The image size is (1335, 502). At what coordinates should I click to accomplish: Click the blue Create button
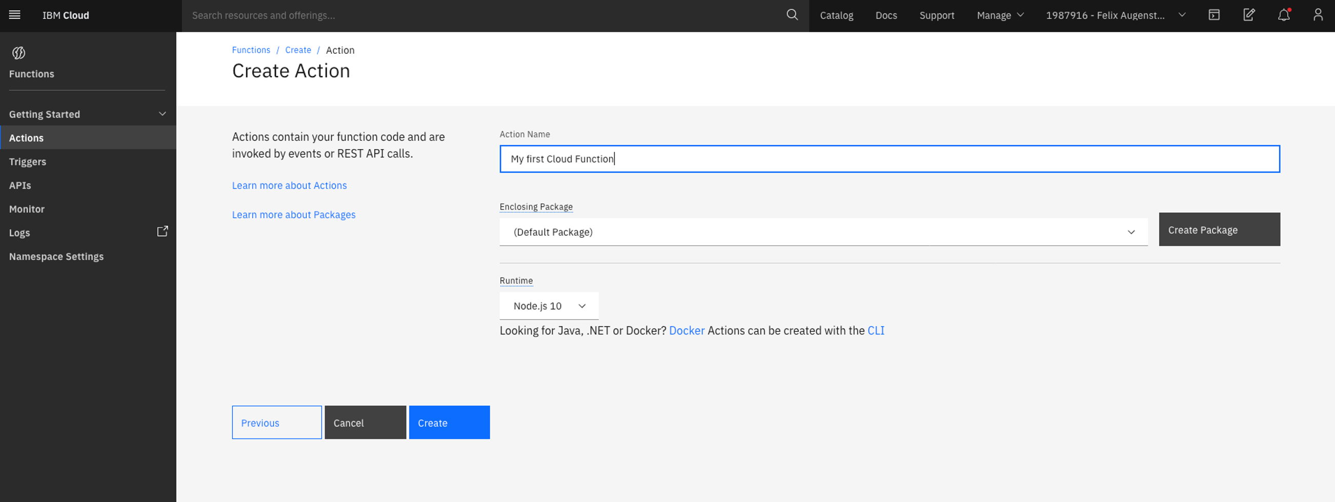coord(449,423)
